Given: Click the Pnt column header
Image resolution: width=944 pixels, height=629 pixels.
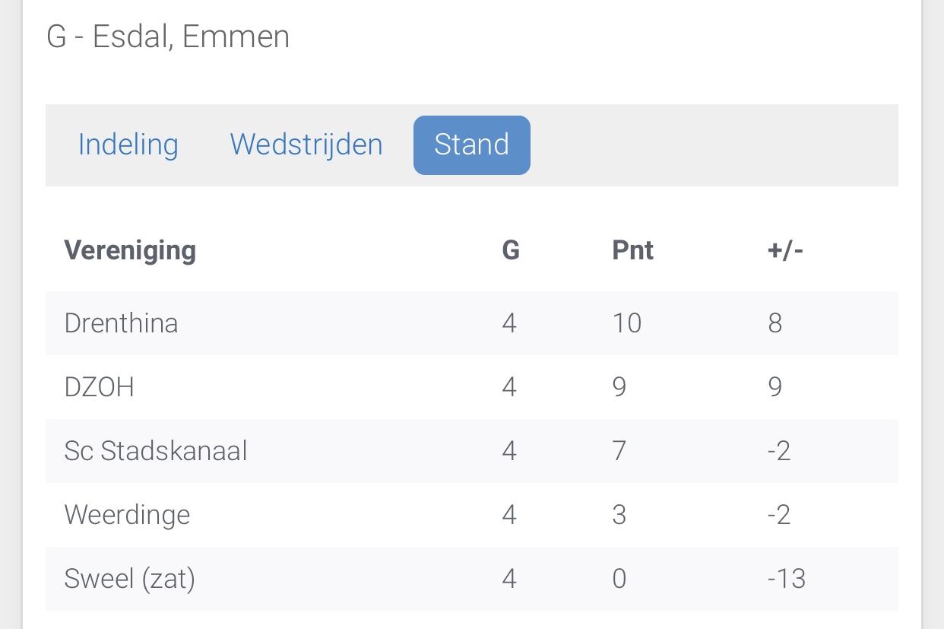Looking at the screenshot, I should point(632,250).
